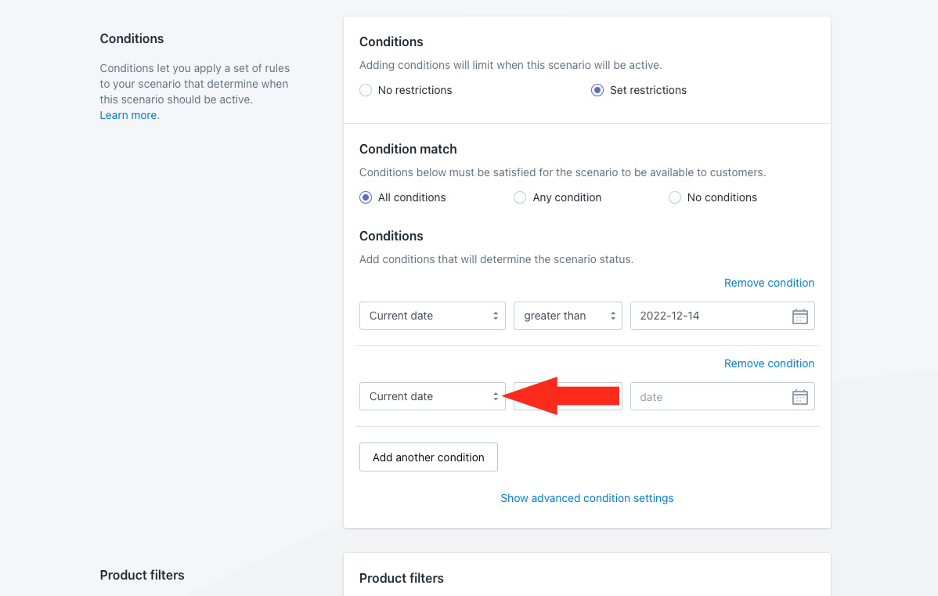Open the first condition's Current date dropdown
938x596 pixels.
click(432, 316)
